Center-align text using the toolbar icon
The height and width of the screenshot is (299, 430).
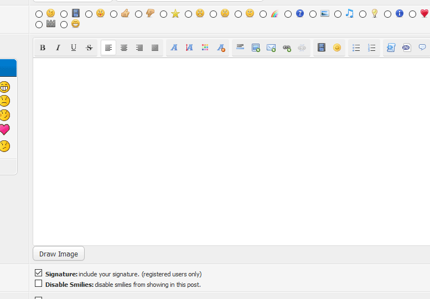click(124, 48)
